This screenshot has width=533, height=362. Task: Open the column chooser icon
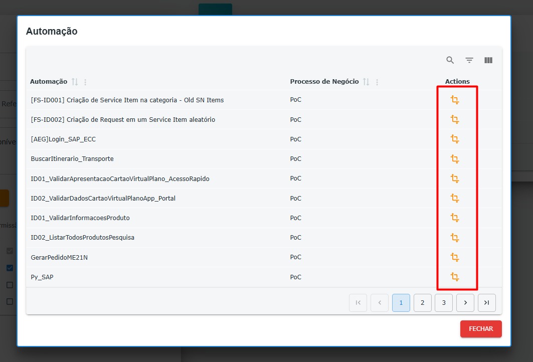(488, 60)
